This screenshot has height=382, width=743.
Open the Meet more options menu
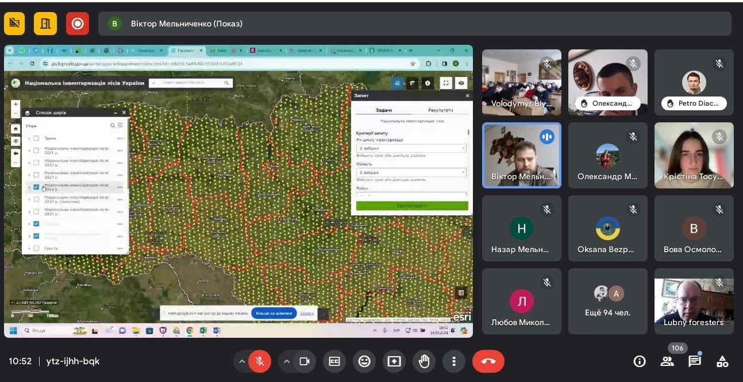click(x=454, y=361)
